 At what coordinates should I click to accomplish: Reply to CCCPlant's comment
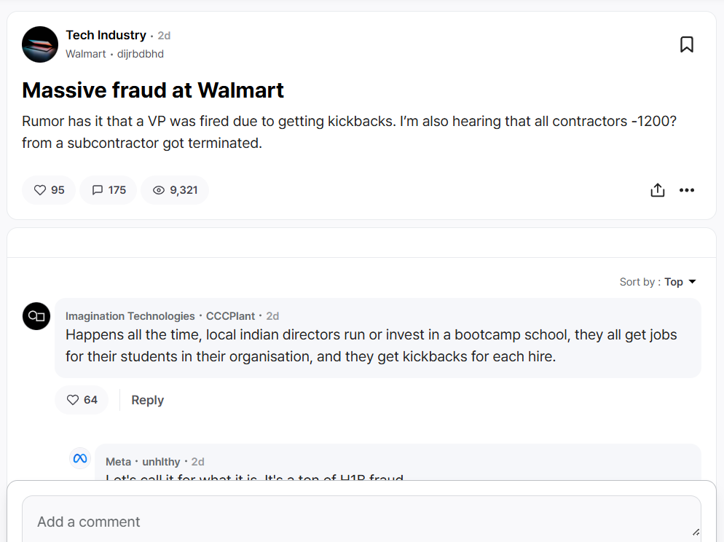147,400
